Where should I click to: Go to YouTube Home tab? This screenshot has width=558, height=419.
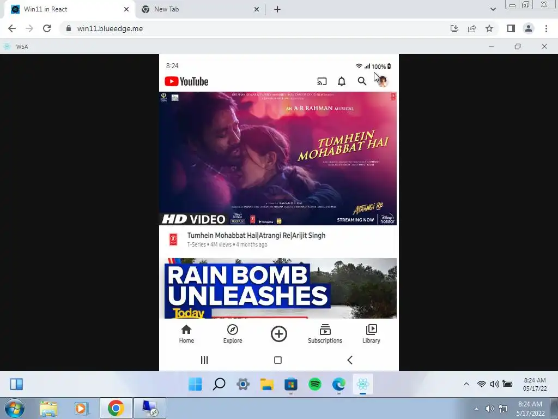(x=186, y=334)
